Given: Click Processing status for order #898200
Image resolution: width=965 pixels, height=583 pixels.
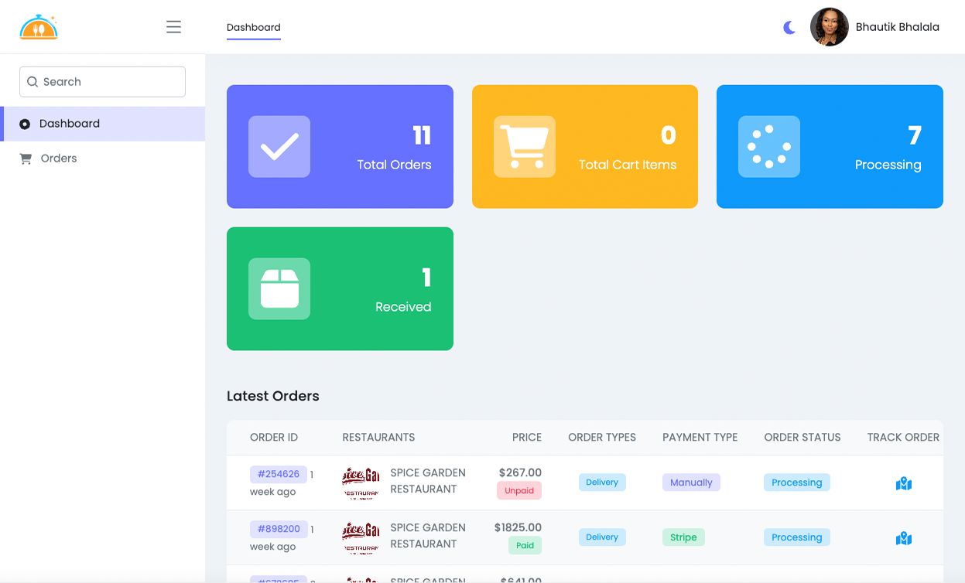Looking at the screenshot, I should (797, 537).
